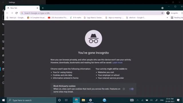Switch input language ENG
The width and height of the screenshot is (183, 103).
coord(162,100)
